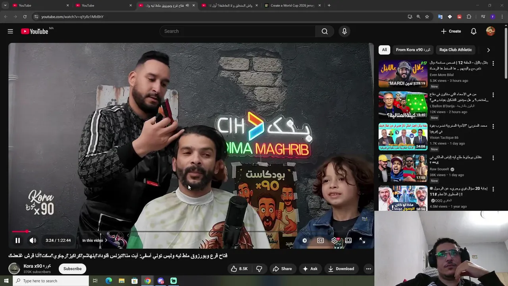Click the address bar URL
The width and height of the screenshot is (508, 286).
tap(73, 17)
